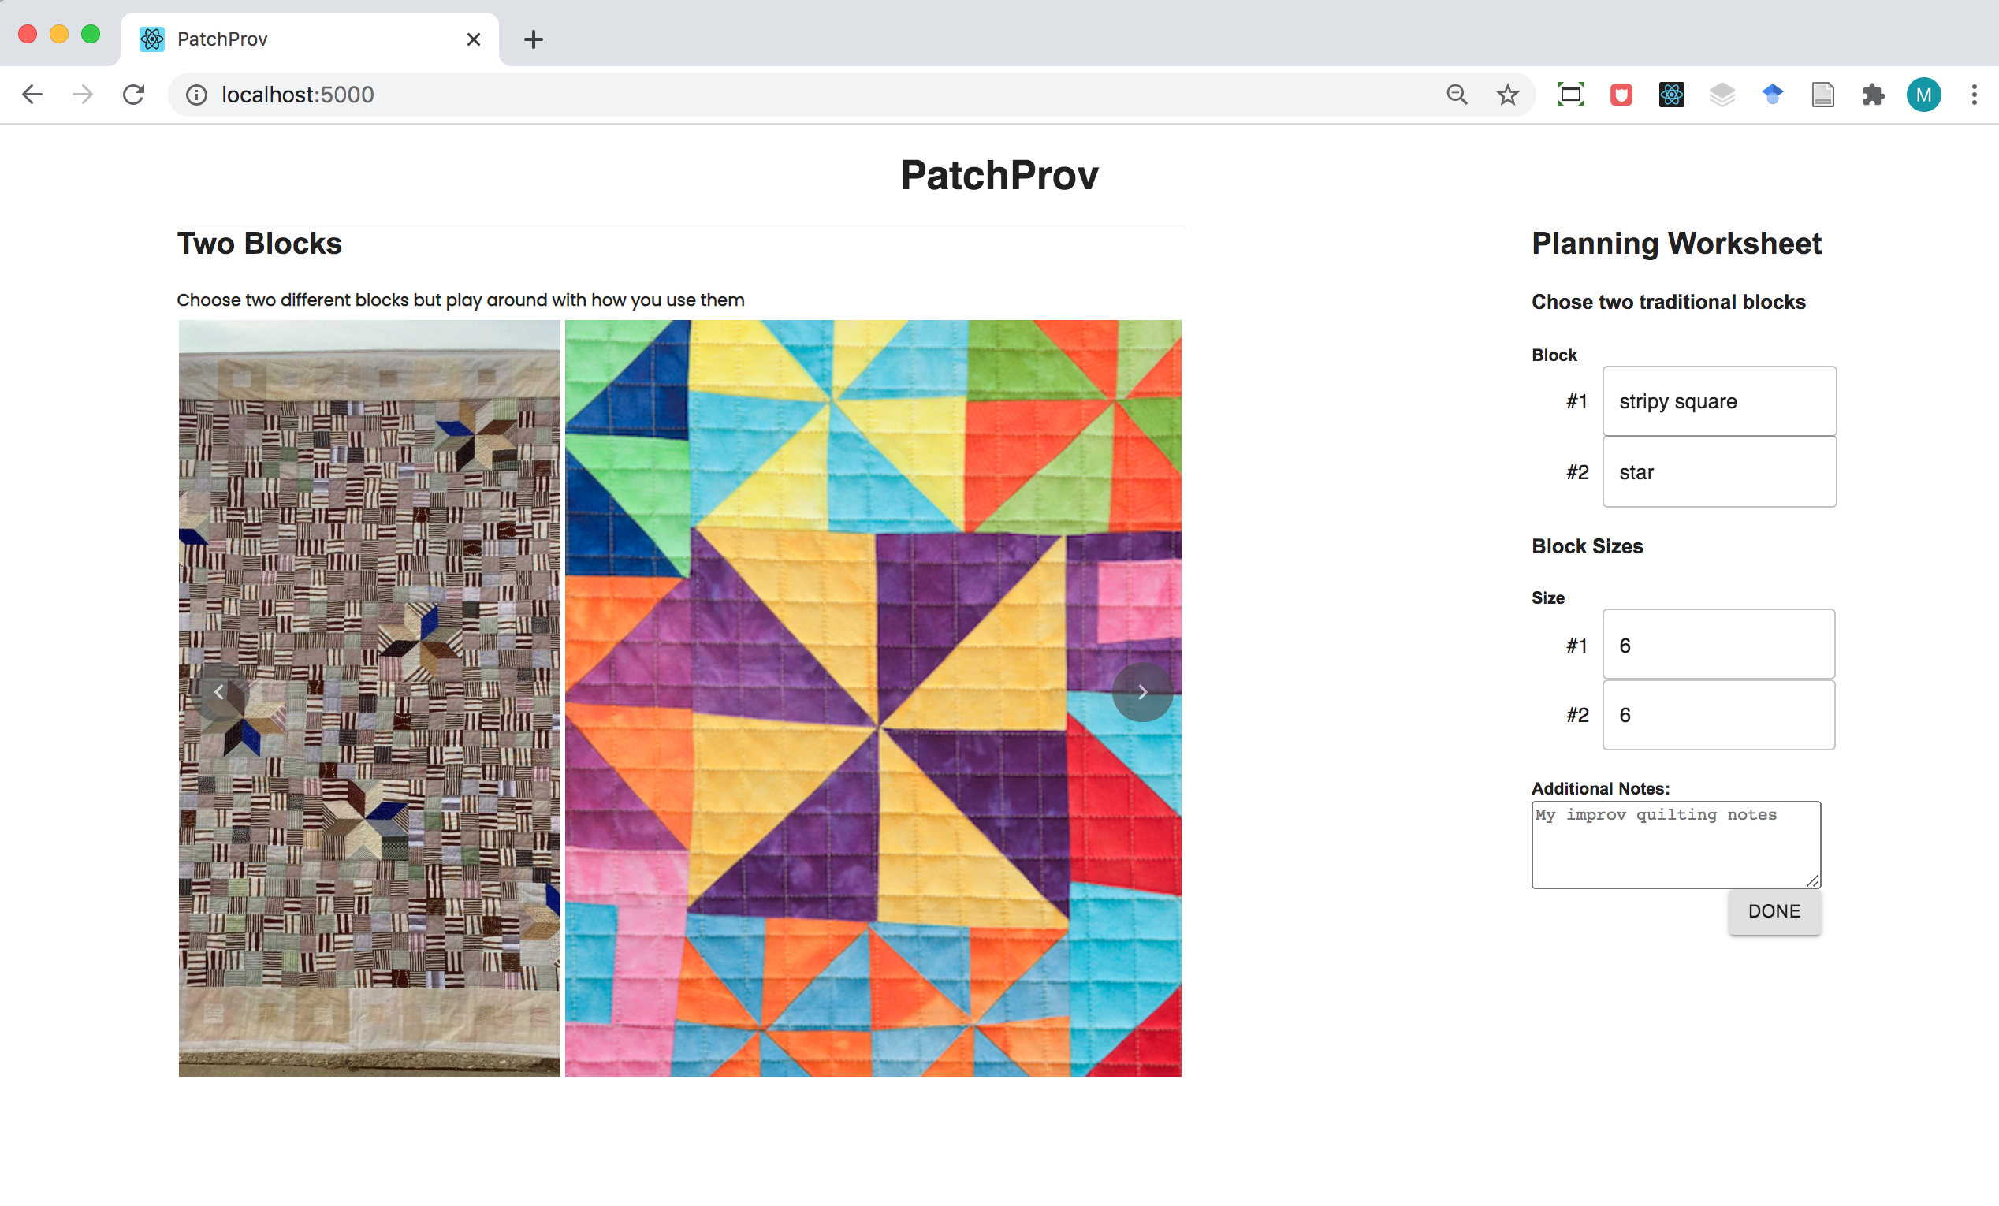Go back to the previous page
Viewport: 1999px width, 1206px height.
point(32,95)
